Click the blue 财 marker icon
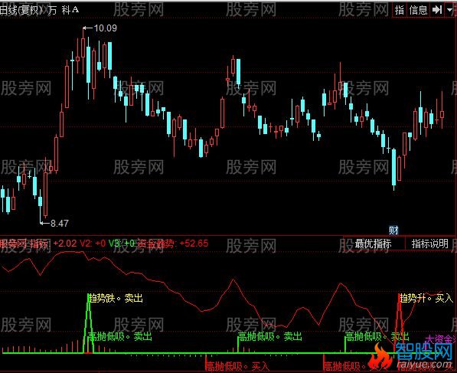This screenshot has width=457, height=373. 393,231
